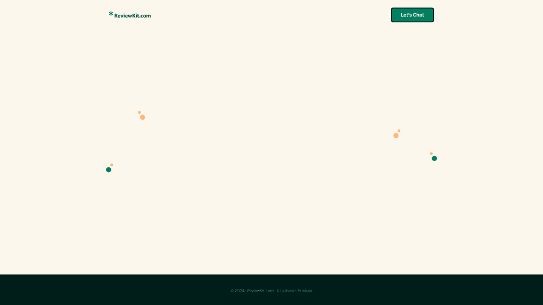Click the large orange dot on the right

(396, 136)
